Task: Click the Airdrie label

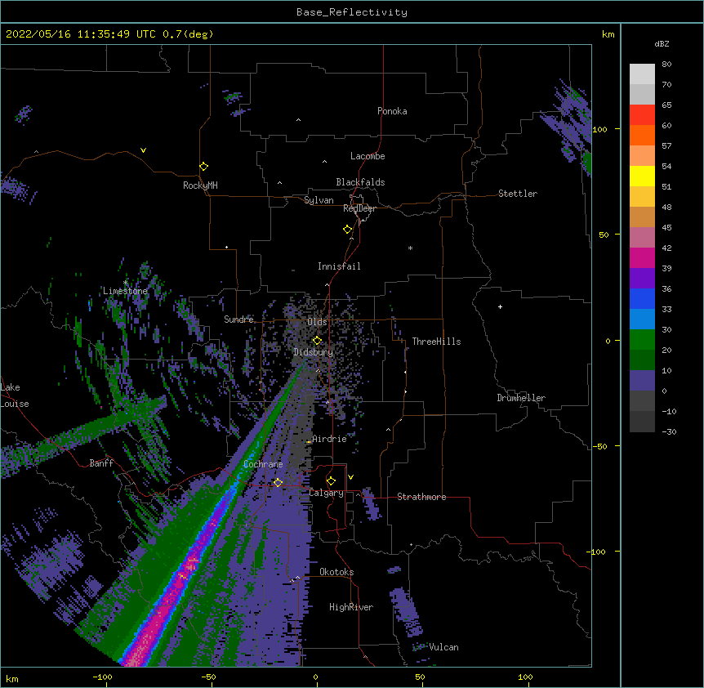Action: (330, 439)
